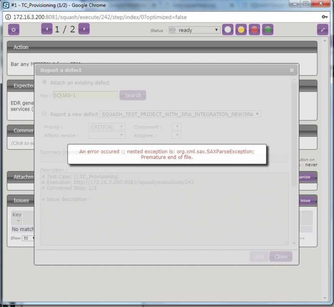The height and width of the screenshot is (307, 334).
Task: Click the Key field containing SQUAS-1
Action: pyautogui.click(x=85, y=95)
